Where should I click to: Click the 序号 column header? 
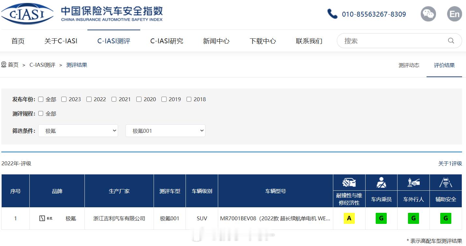pyautogui.click(x=15, y=191)
